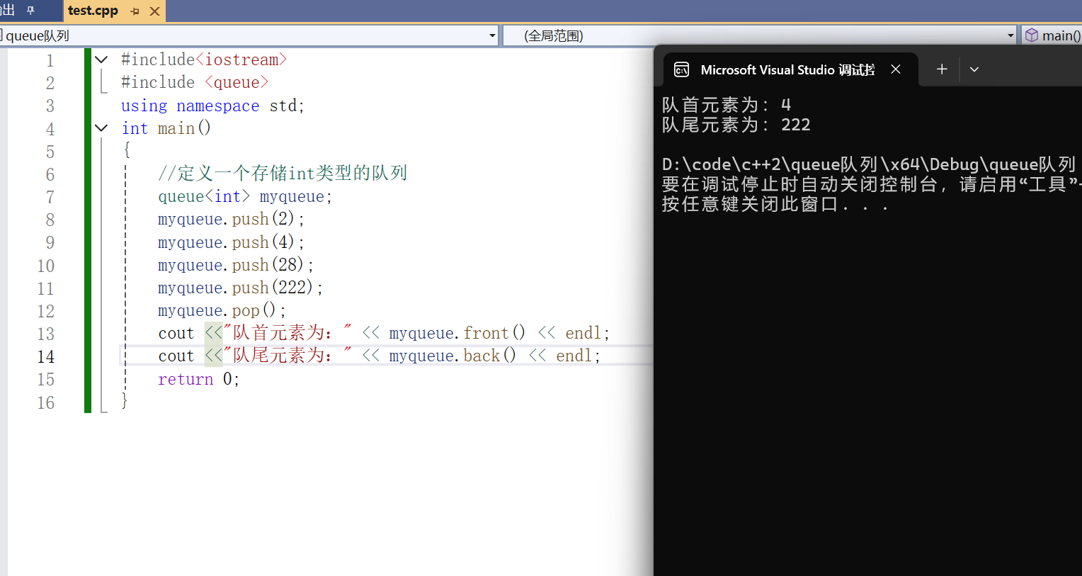The width and height of the screenshot is (1082, 576).
Task: Click the myqueue.push(4); line
Action: click(x=231, y=242)
